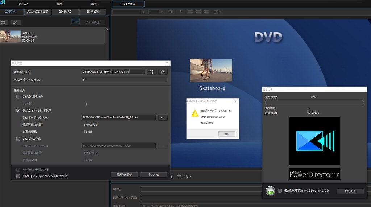This screenshot has width=371, height=207.
Task: Toggle bold text formatting
Action: pos(170,12)
